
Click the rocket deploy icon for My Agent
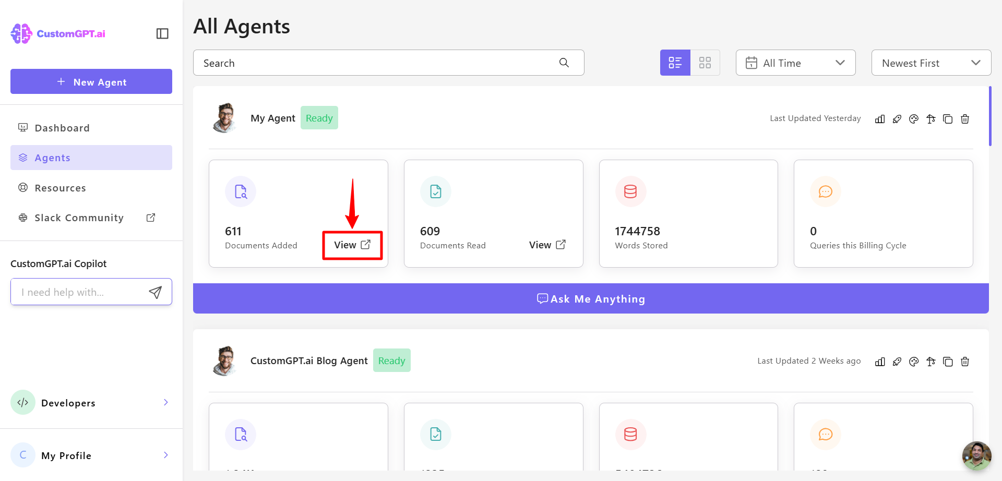(x=897, y=119)
